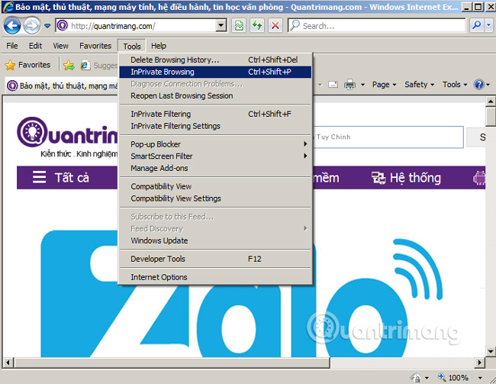Viewport: 496px width, 384px height.
Task: Expand the Print options dropdown arrow
Action: [x=362, y=85]
